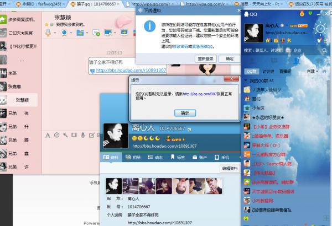Screen dimensions: 332x226
Task: Click remote desktop icon in chat toolbar
Action: click(108, 33)
